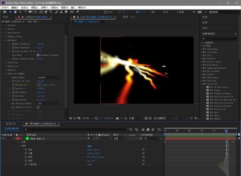Click the snapshot camera icon under viewer
This screenshot has height=176, width=241.
(117, 118)
